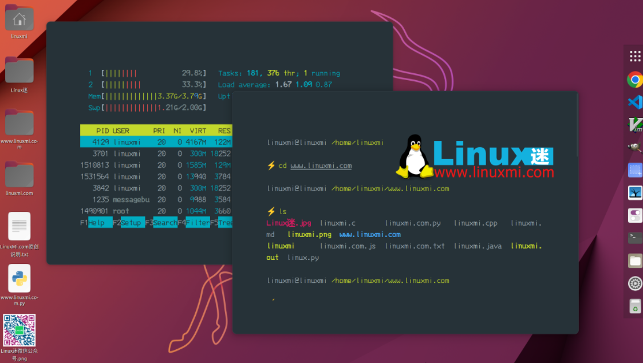Click Linux迷.jpg in ls output

coord(288,223)
